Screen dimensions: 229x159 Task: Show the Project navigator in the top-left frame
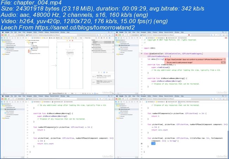coord(2,38)
